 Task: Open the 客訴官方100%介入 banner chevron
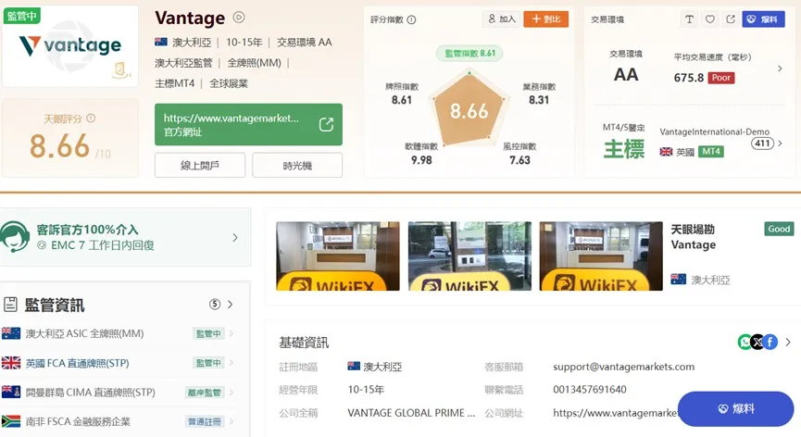235,237
